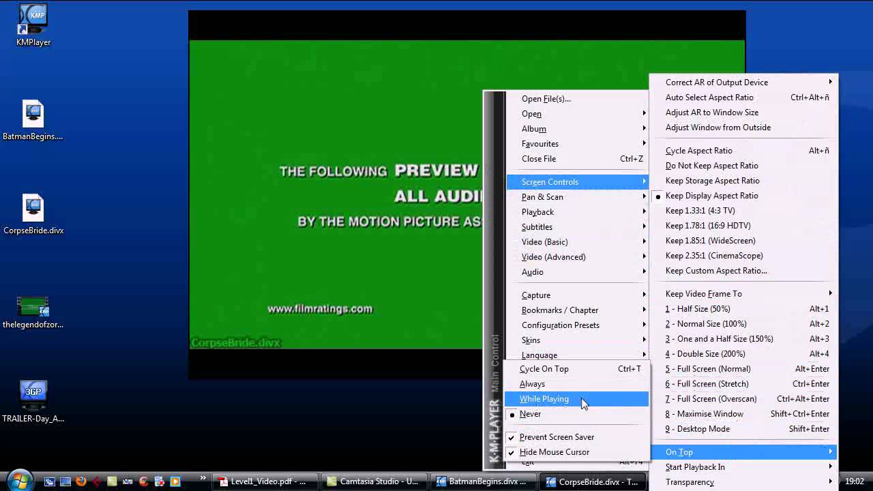
Task: Open the KMPlayer desktop shortcut icon
Action: pyautogui.click(x=33, y=20)
